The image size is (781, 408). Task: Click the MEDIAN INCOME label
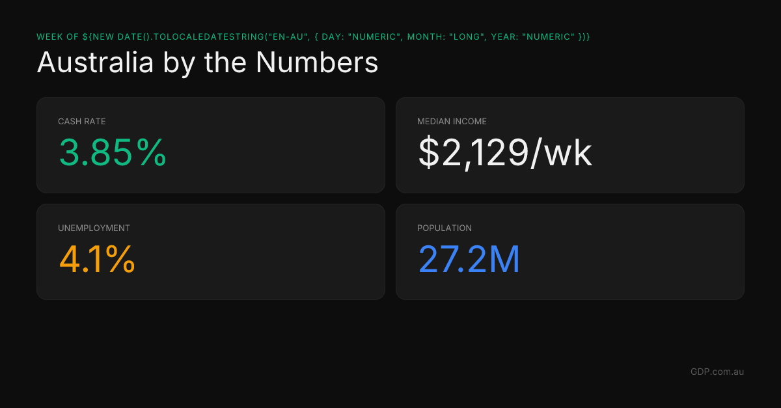452,121
